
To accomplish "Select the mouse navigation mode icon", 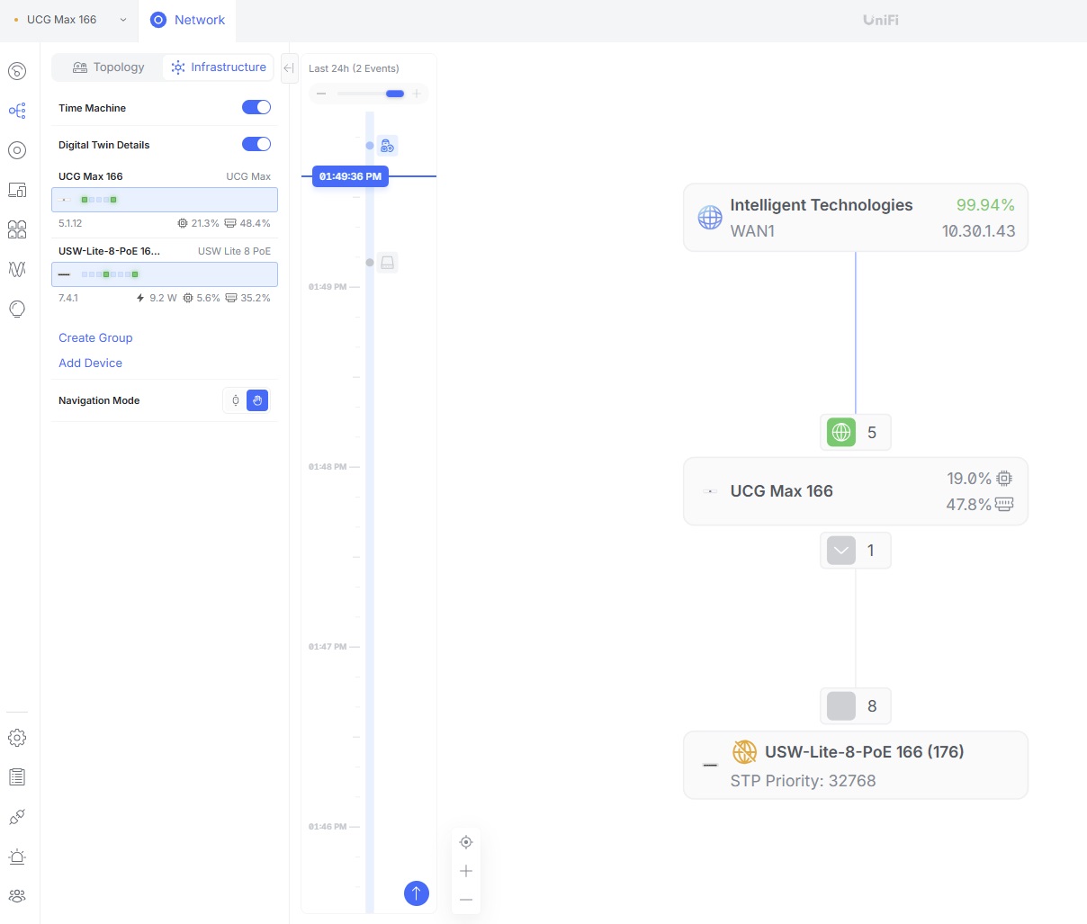I will tap(236, 400).
